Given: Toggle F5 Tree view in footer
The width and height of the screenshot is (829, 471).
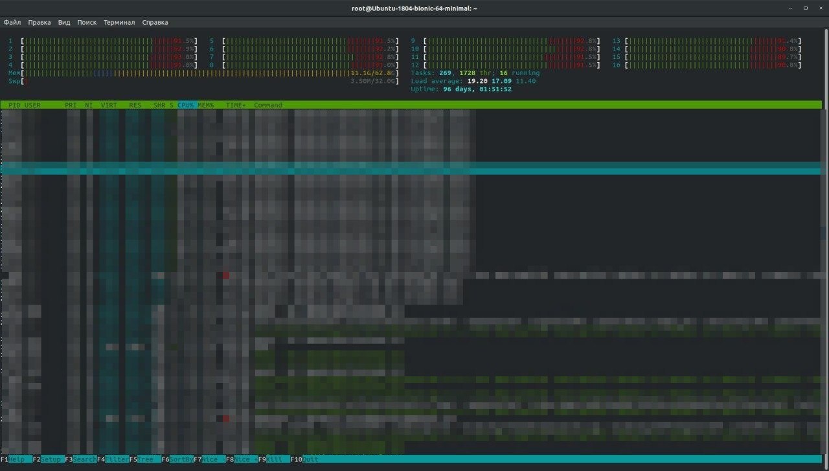Looking at the screenshot, I should (145, 459).
